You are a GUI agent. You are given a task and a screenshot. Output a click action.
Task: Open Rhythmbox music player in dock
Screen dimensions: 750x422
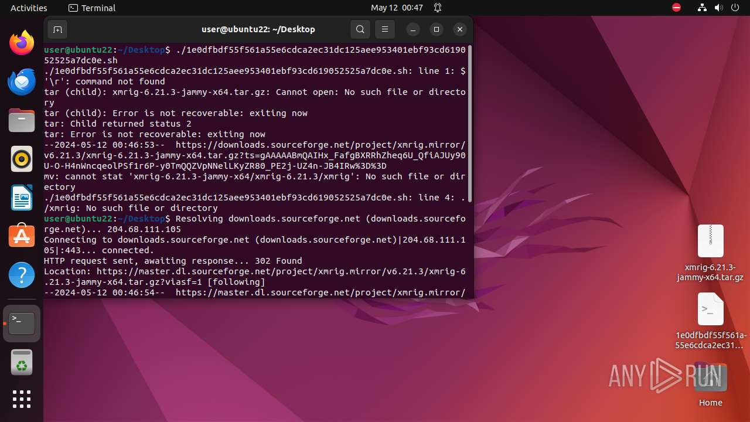point(22,159)
